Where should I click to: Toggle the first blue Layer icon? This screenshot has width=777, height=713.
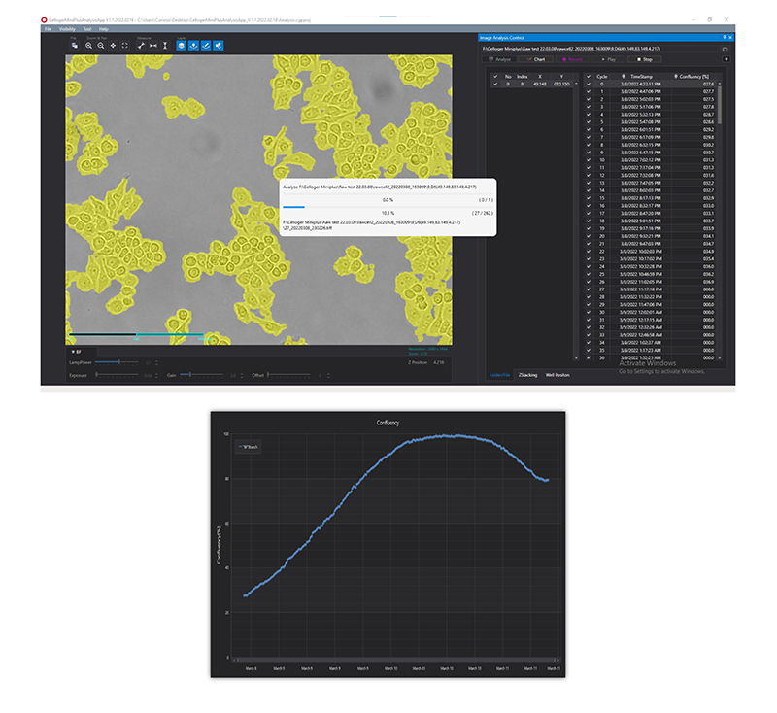[182, 46]
